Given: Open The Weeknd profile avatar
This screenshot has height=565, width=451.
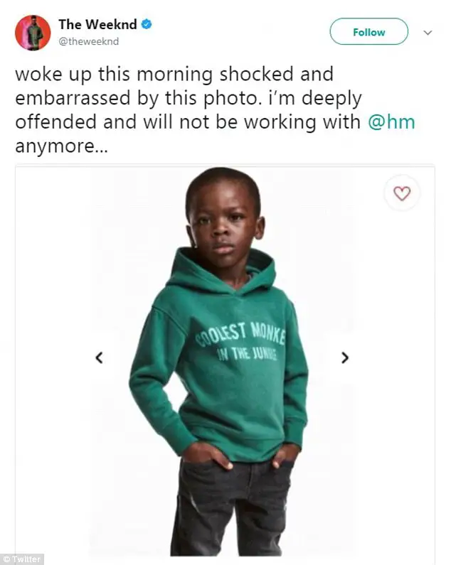Looking at the screenshot, I should coord(33,33).
